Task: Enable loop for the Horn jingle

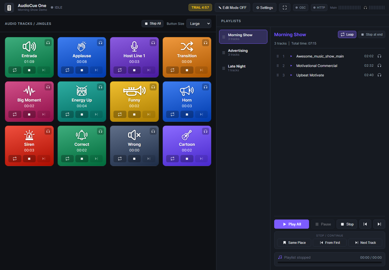Action: click(x=172, y=114)
